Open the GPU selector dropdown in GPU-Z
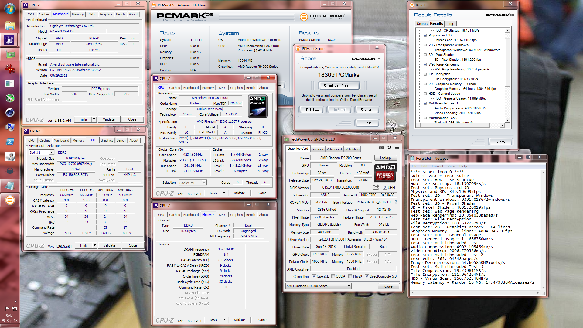Viewport: 583px width, 328px height. tap(349, 286)
